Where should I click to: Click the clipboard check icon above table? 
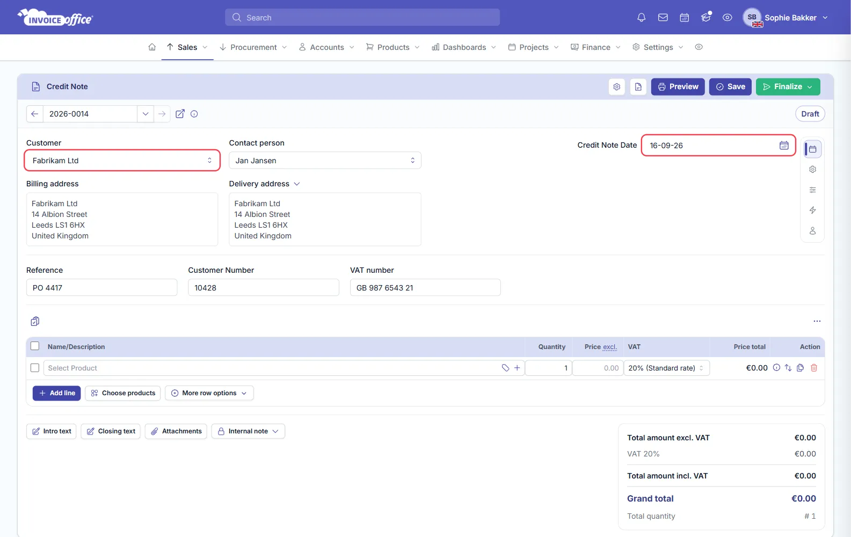pos(35,321)
